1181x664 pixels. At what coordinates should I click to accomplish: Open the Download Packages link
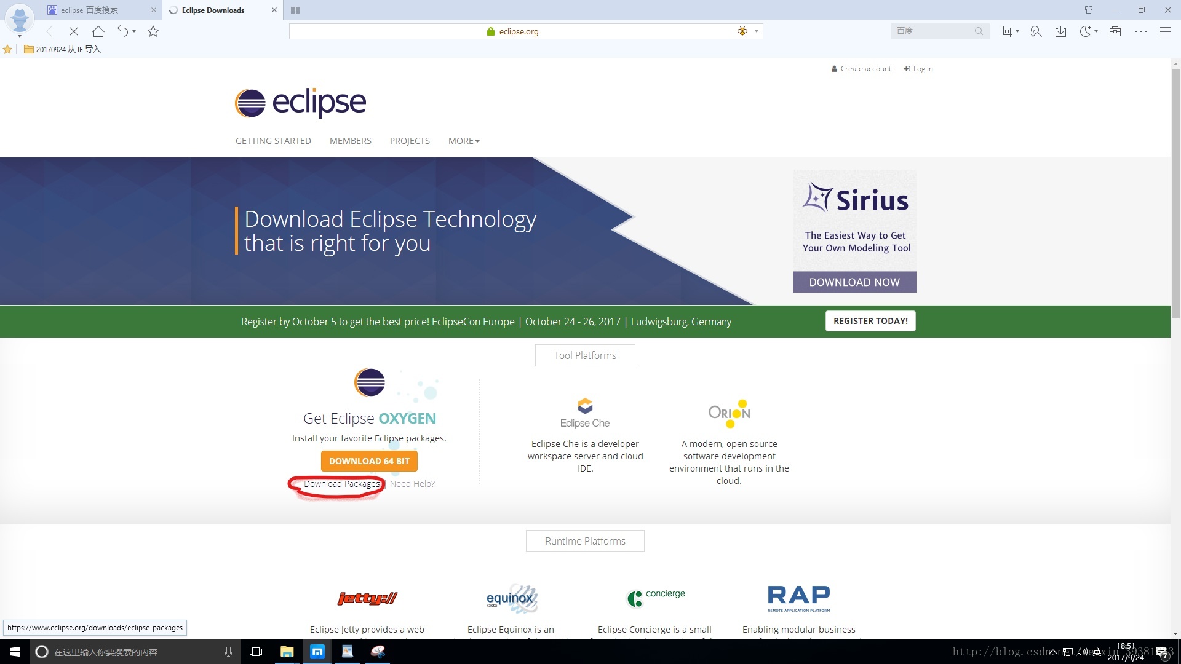point(341,484)
